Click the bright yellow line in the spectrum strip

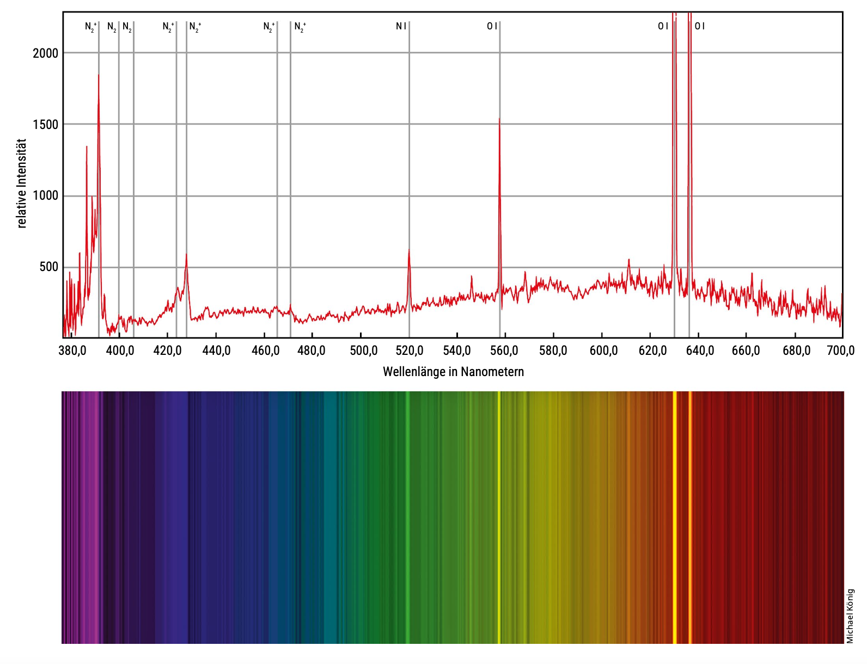pos(675,517)
